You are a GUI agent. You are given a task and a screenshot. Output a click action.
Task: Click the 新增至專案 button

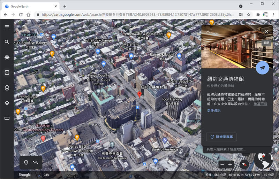221,137
